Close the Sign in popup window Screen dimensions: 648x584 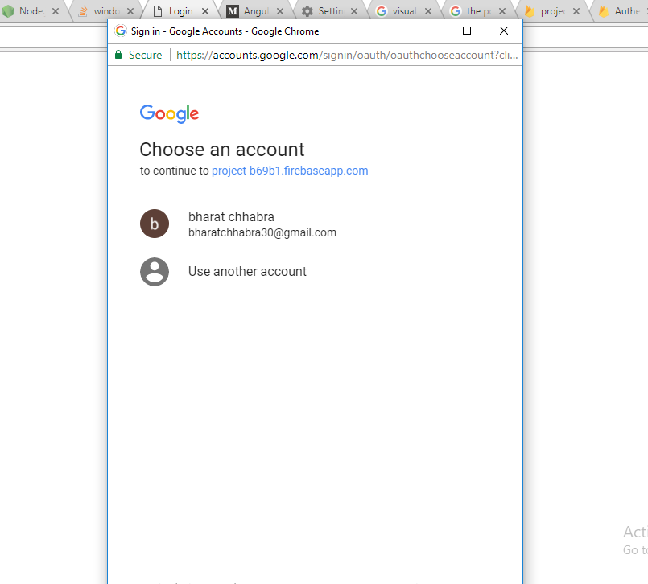tap(504, 31)
